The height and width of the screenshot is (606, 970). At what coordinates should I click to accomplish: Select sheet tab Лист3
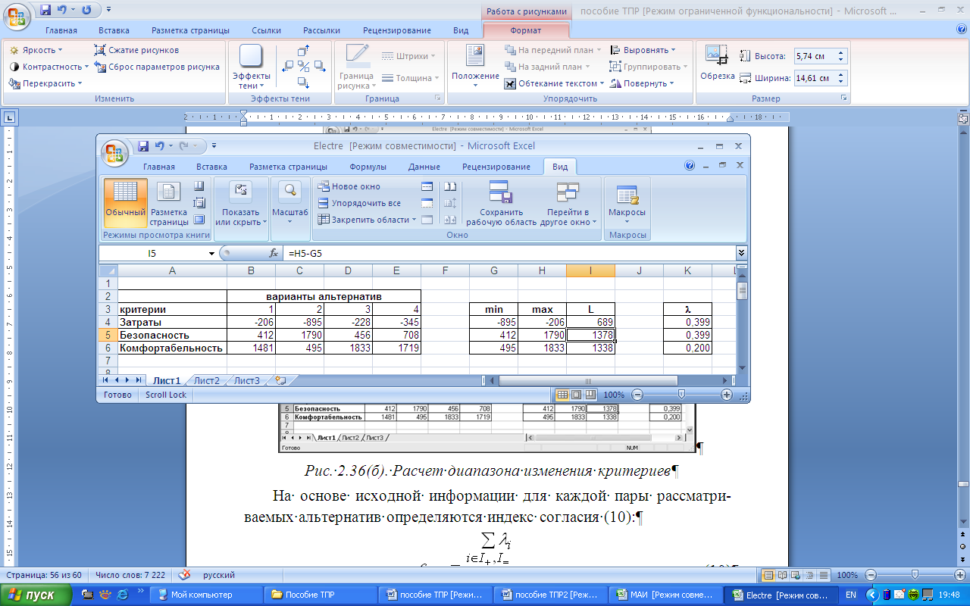coord(247,381)
